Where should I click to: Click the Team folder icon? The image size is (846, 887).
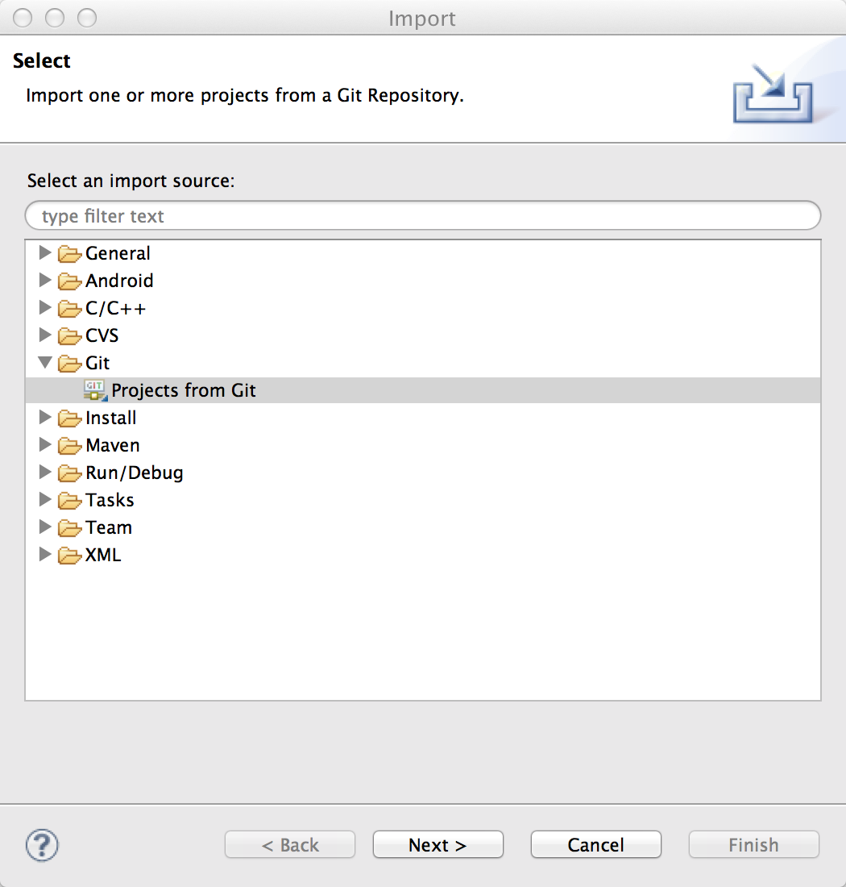tap(70, 528)
